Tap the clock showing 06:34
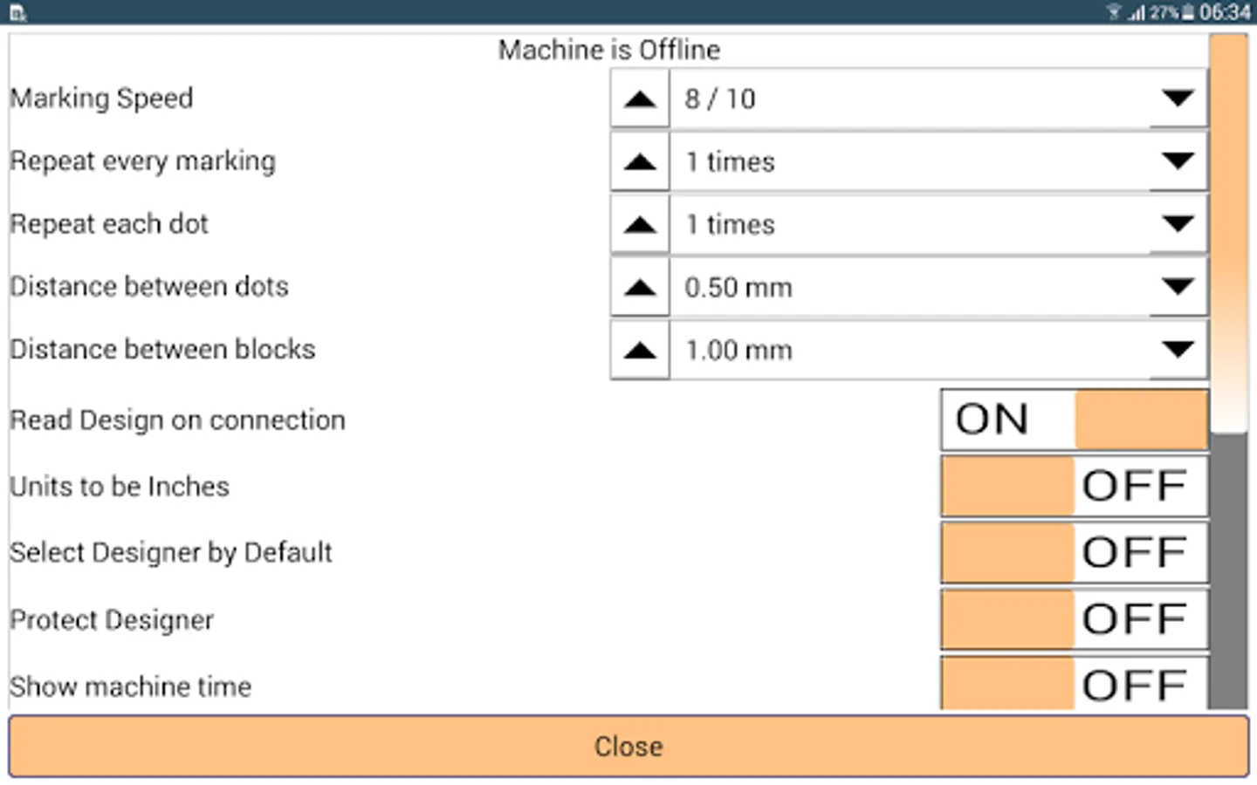The height and width of the screenshot is (785, 1257). (1225, 12)
